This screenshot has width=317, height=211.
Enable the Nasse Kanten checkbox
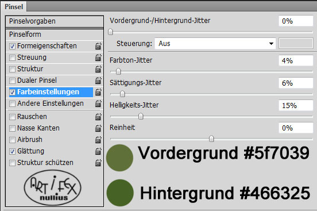12,128
